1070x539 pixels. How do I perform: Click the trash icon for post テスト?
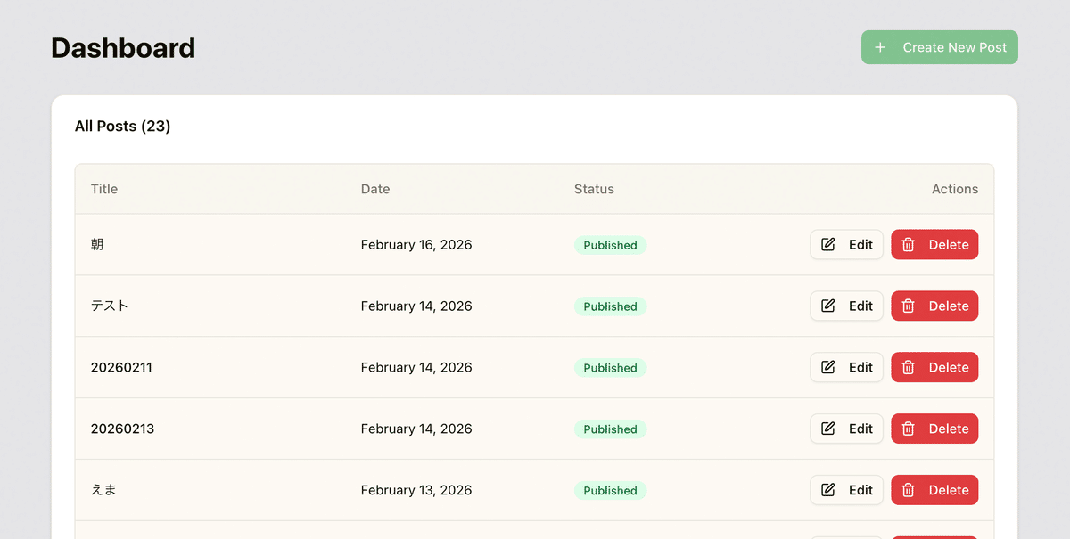[909, 306]
